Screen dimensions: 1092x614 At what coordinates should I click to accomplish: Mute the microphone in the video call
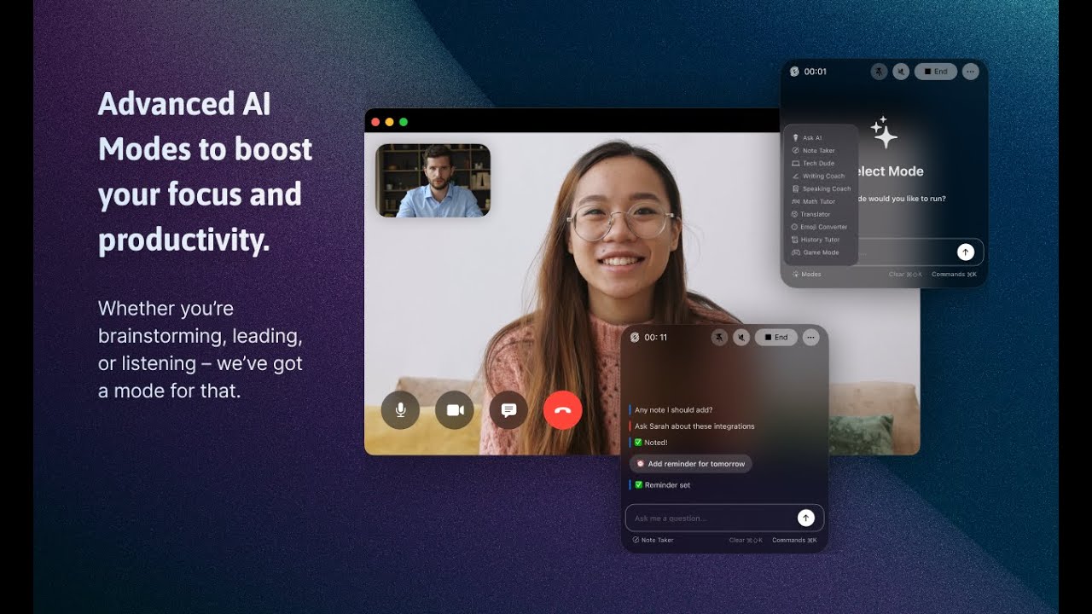tap(400, 410)
